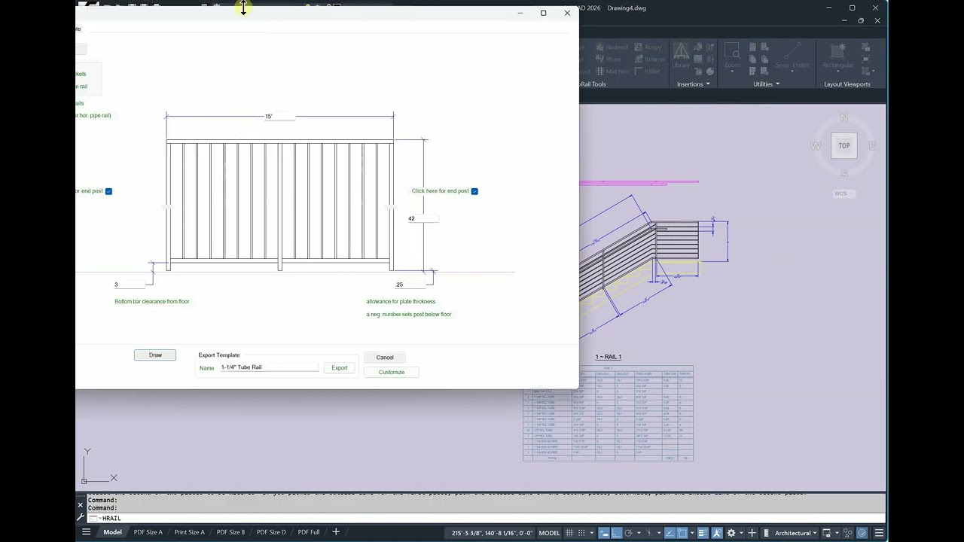The height and width of the screenshot is (542, 964).
Task: Click the Customize button
Action: [392, 372]
